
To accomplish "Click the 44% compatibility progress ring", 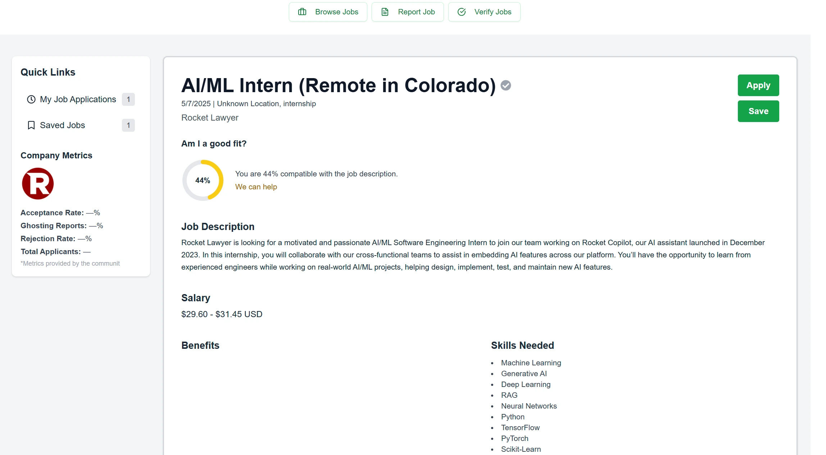I will [203, 180].
